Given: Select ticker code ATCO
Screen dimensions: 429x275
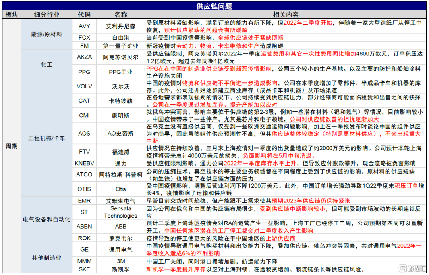Looking at the screenshot, I should (x=84, y=174).
